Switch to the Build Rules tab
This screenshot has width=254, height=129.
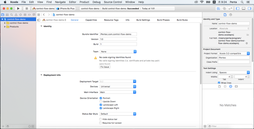(x=182, y=20)
